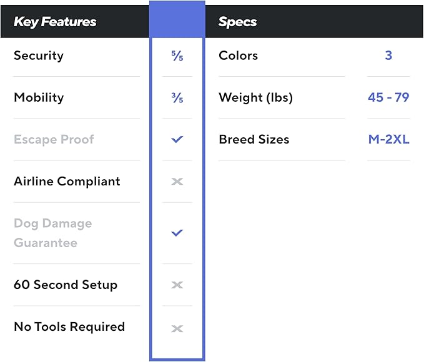Click the No Tools Required label

(x=69, y=326)
